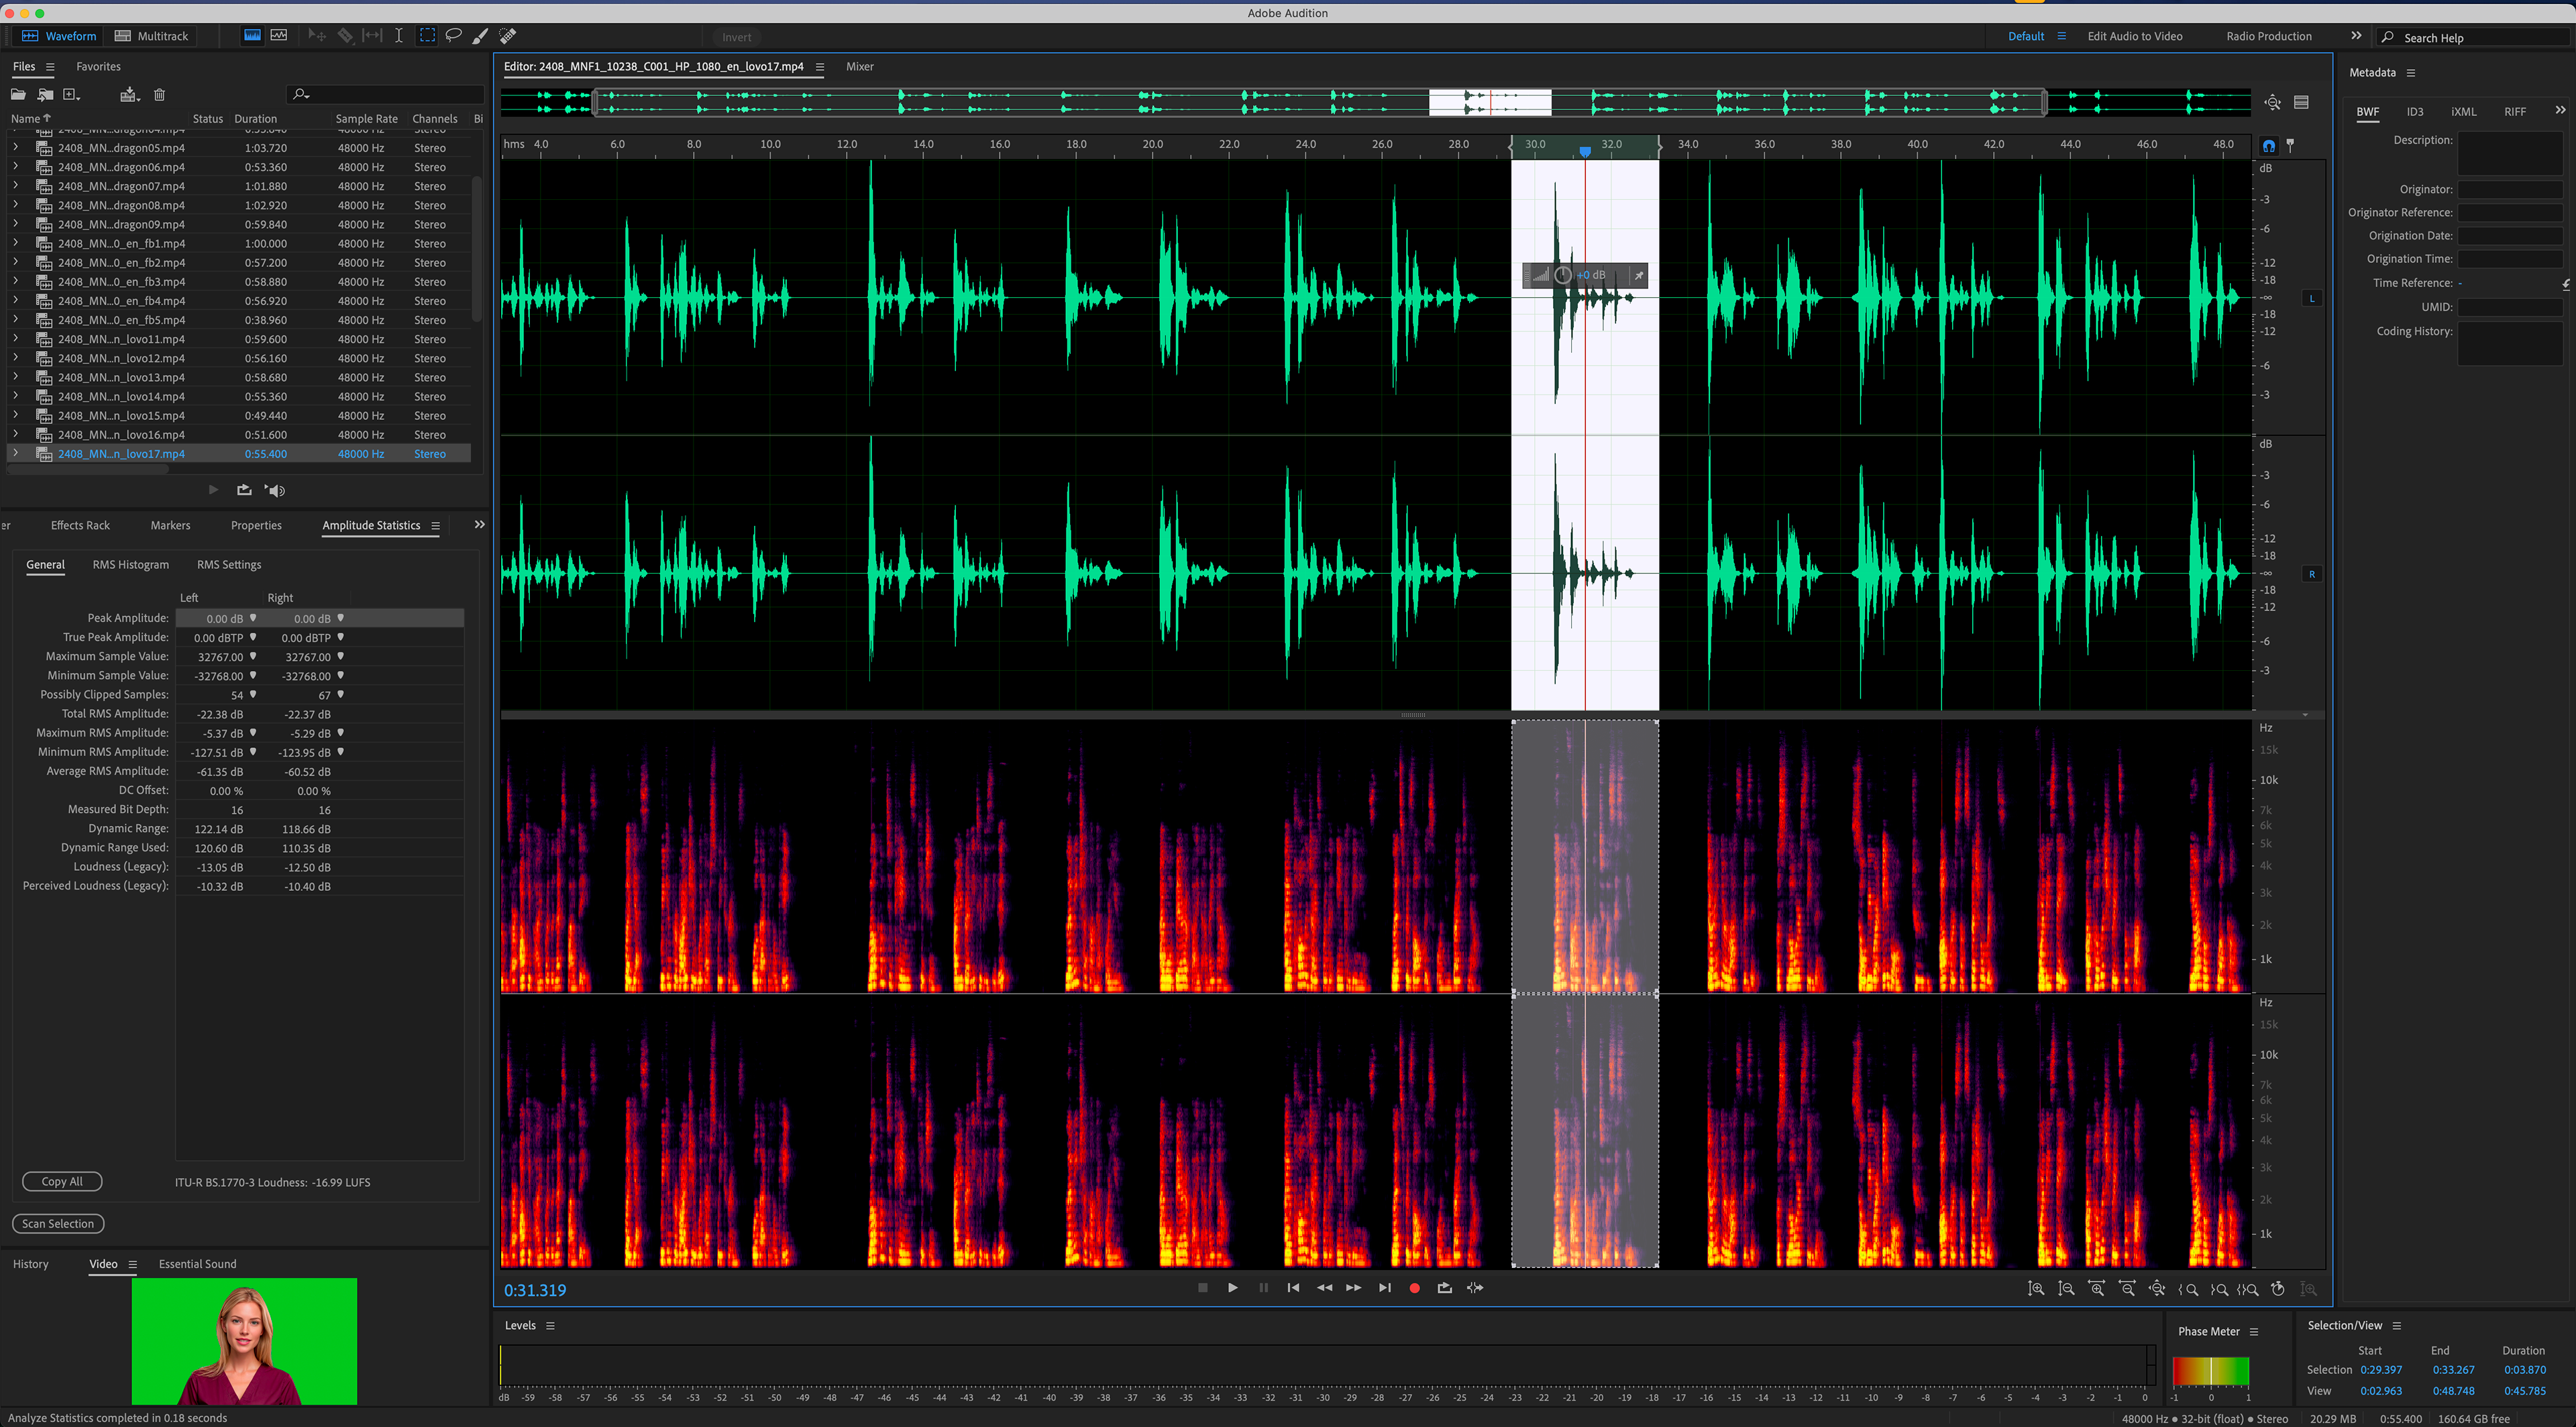Toggle Show Spectral Frequency Display button
The width and height of the screenshot is (2576, 1427).
[252, 36]
